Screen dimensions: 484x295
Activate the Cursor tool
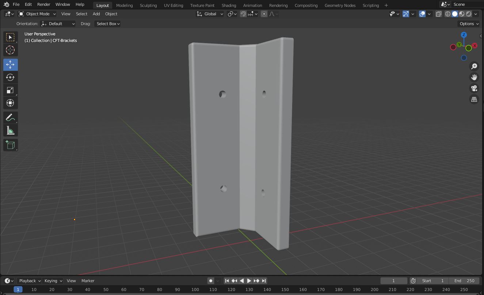click(10, 50)
